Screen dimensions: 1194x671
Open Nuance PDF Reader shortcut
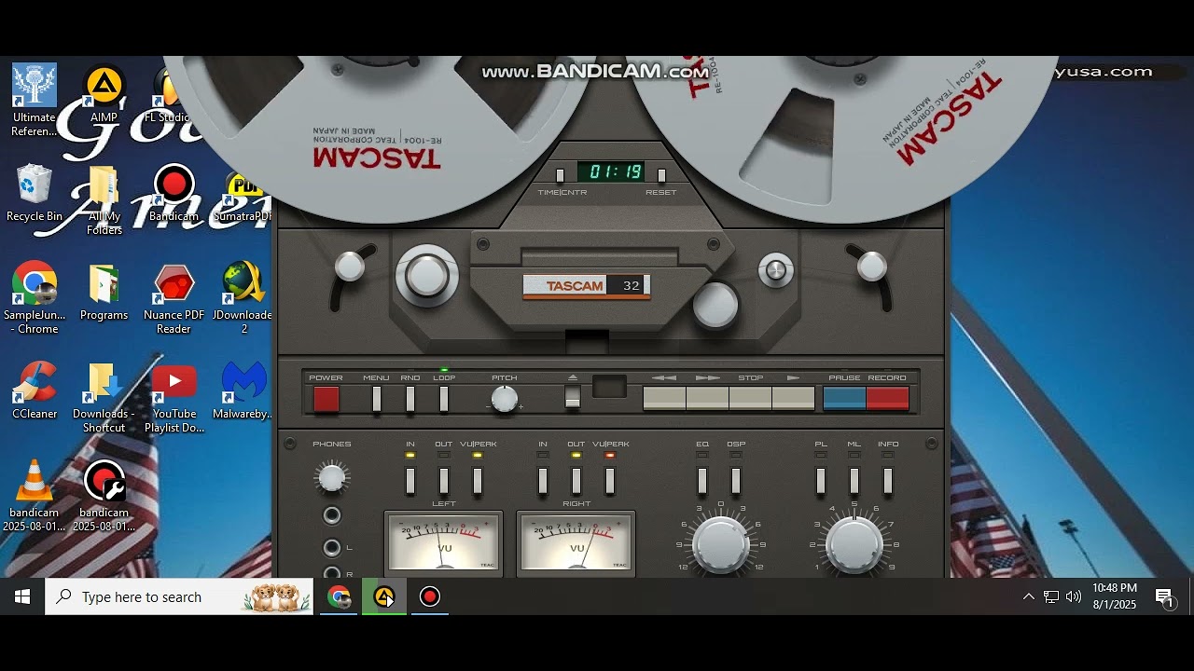[x=174, y=298]
